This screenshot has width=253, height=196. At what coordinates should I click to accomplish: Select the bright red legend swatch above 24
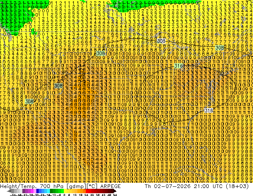tap(87, 191)
